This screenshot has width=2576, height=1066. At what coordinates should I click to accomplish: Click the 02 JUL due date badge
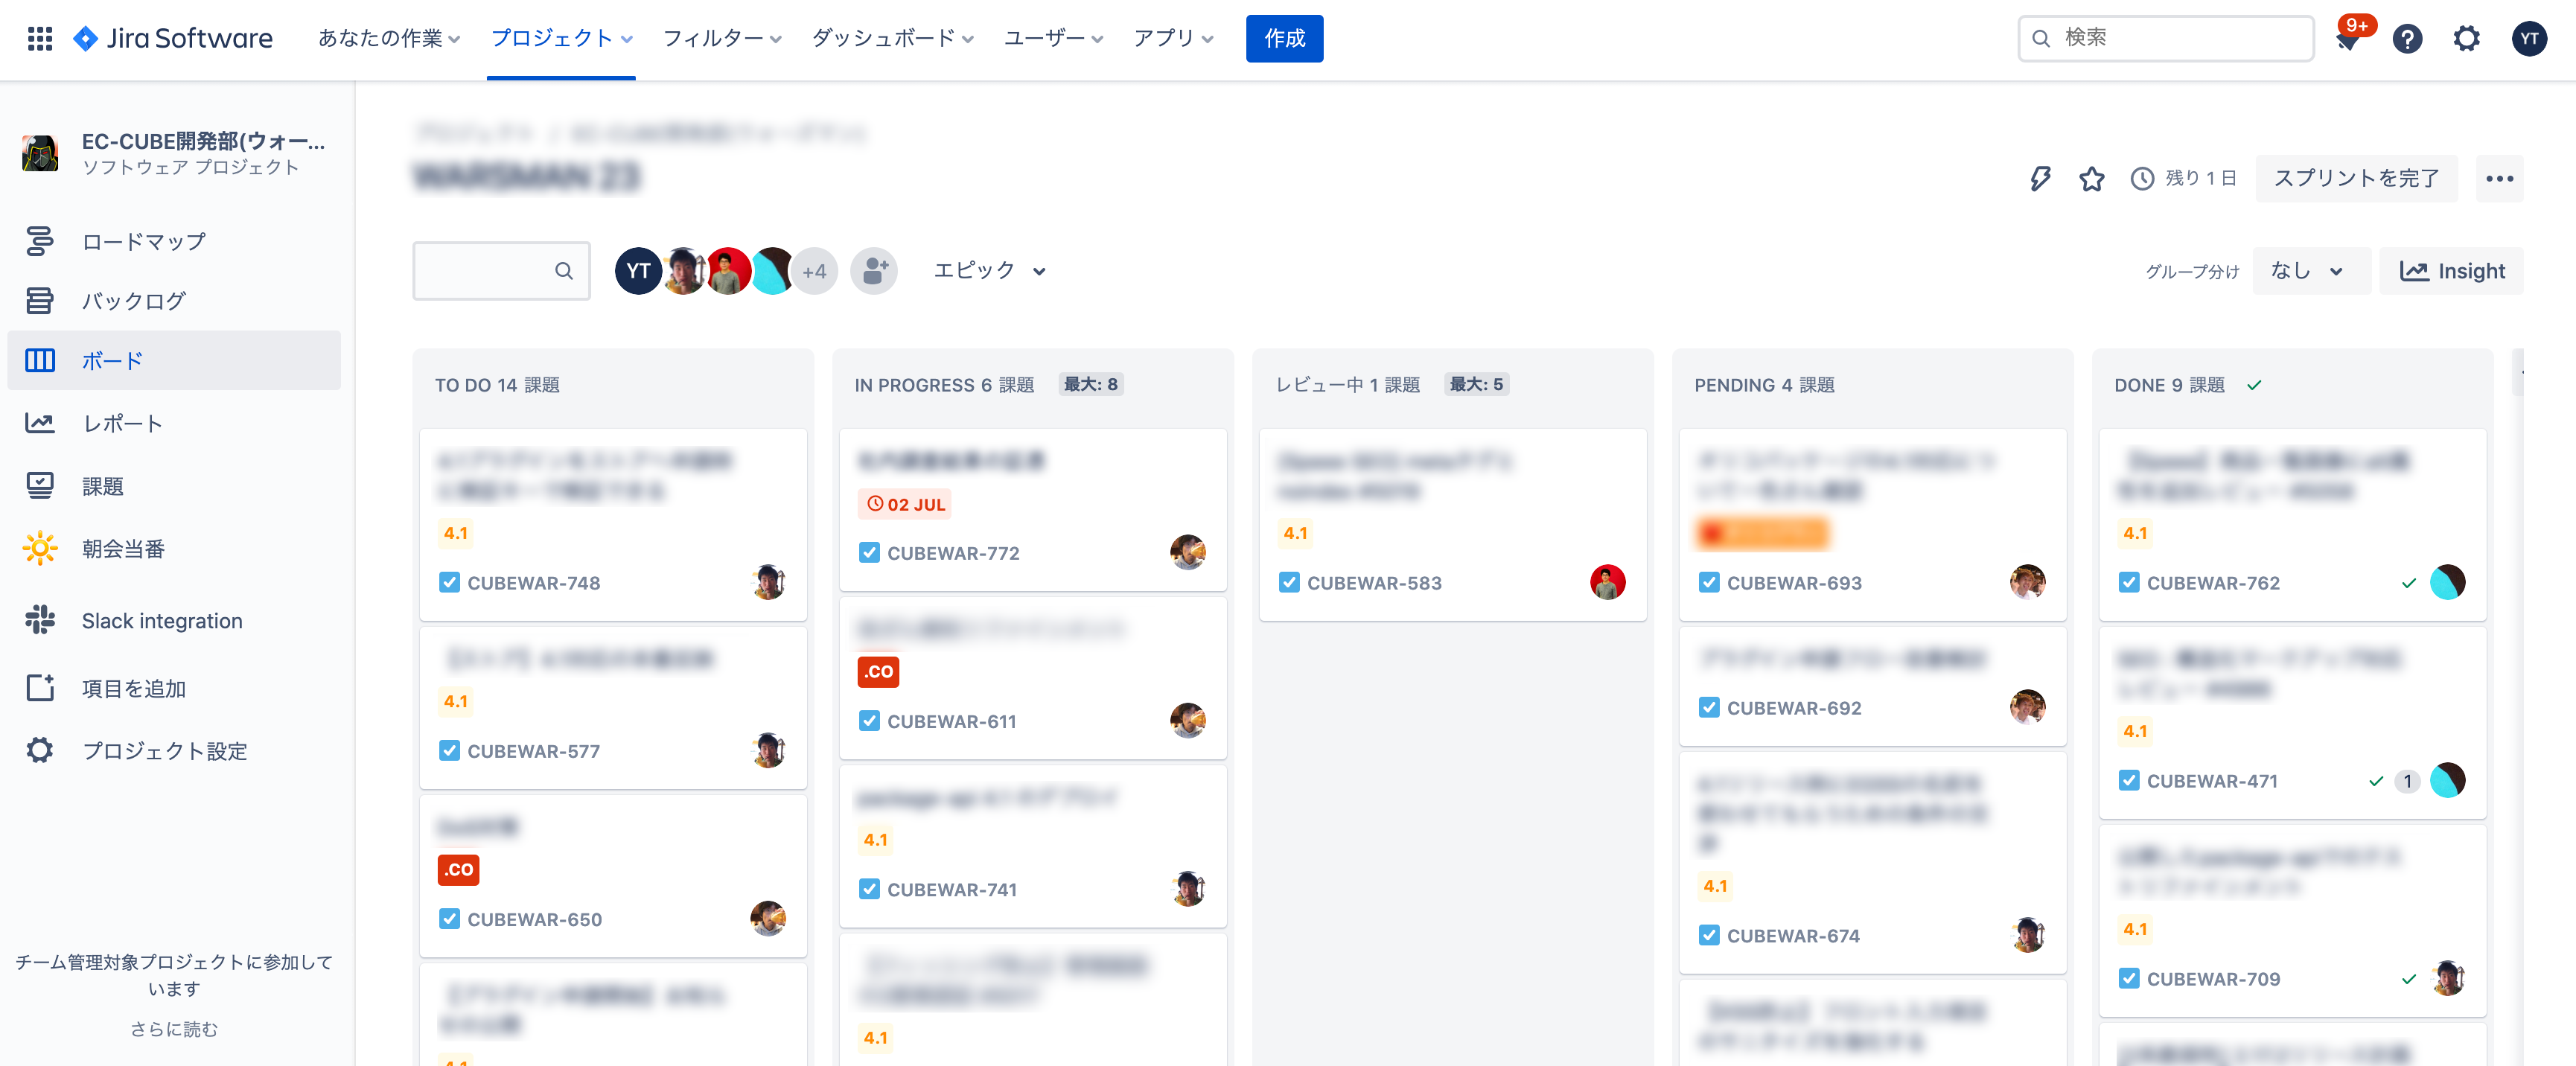905,504
